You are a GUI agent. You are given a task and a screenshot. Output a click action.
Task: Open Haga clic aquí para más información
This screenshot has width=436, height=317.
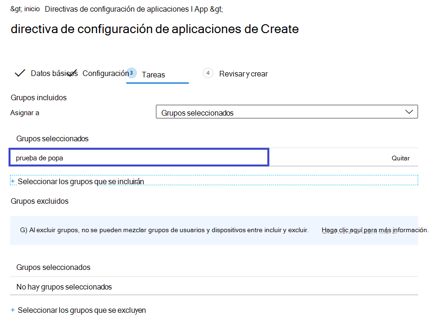click(375, 230)
